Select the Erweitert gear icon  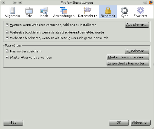pyautogui.click(x=140, y=10)
